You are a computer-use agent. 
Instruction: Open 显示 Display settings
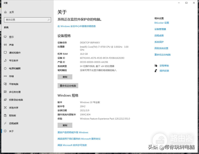pyautogui.click(x=11, y=37)
